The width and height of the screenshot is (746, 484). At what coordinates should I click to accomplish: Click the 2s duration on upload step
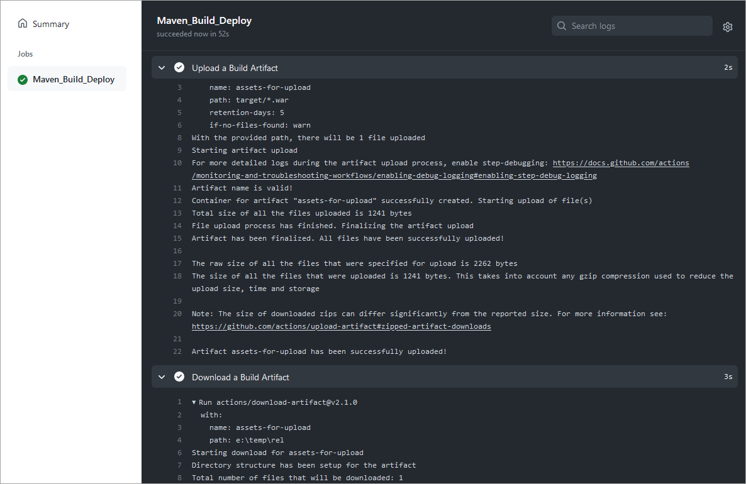(728, 68)
